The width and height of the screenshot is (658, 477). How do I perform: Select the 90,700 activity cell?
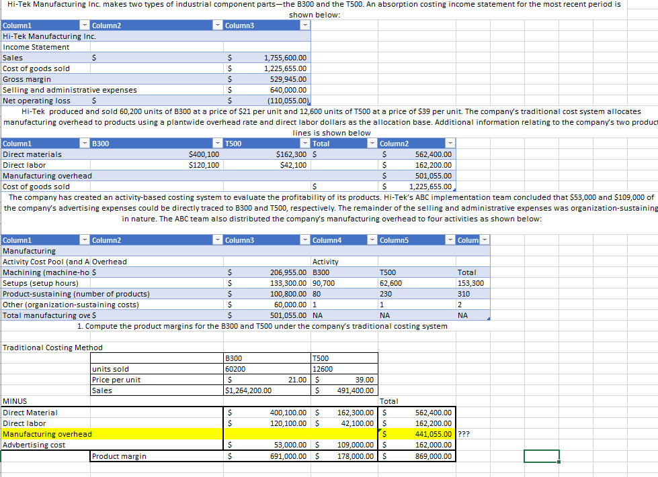click(344, 283)
